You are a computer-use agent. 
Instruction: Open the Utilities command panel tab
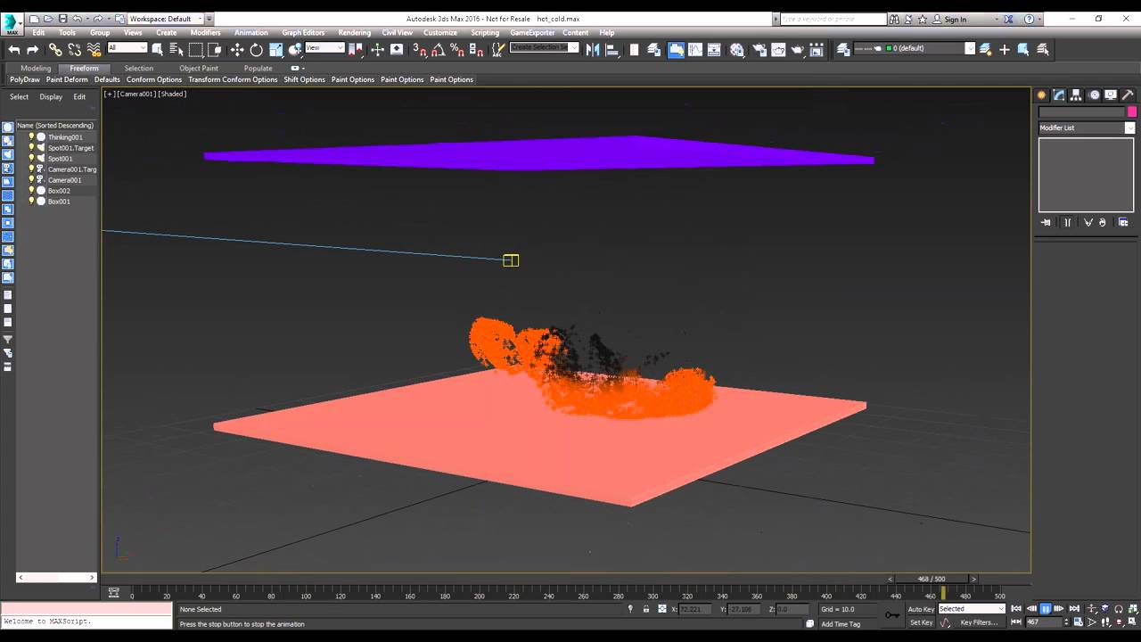tap(1128, 95)
